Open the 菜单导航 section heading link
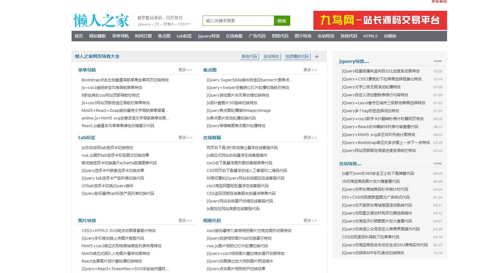 point(87,70)
